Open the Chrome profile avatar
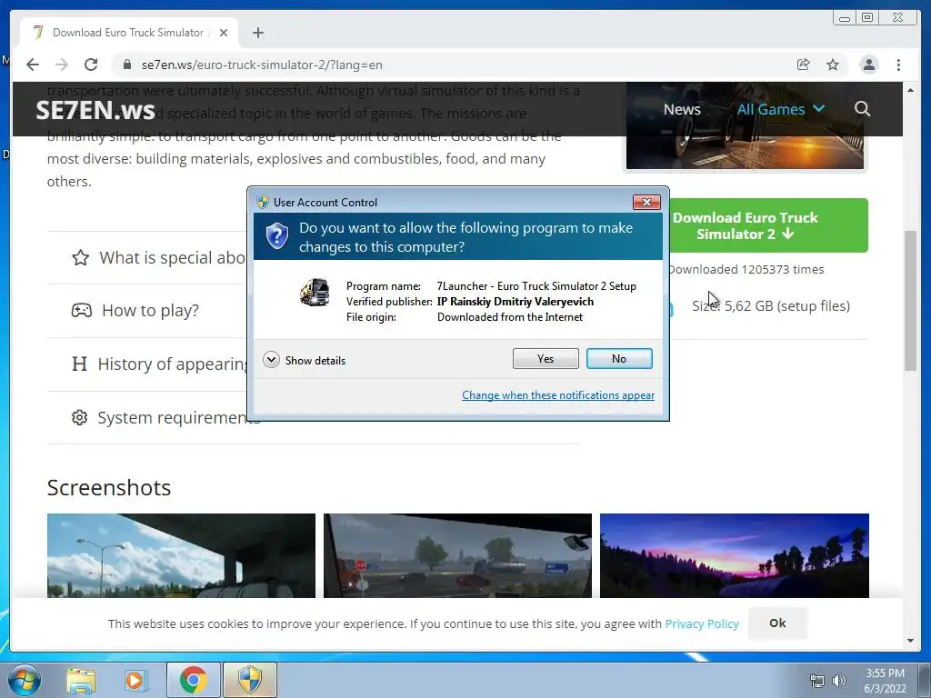Viewport: 931px width, 698px height. (868, 65)
